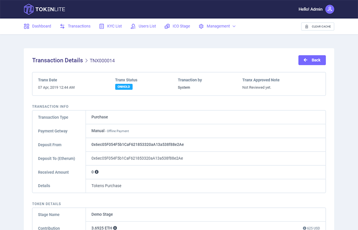This screenshot has width=358, height=230.
Task: Click the ONHOLD status badge
Action: 123,86
